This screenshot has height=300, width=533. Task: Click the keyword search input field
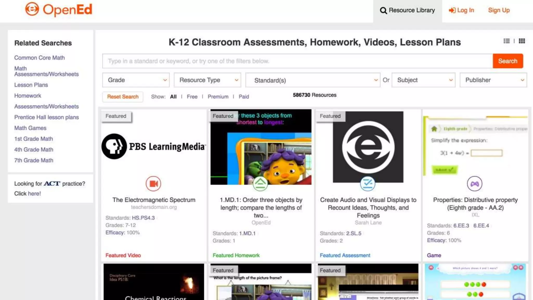[297, 61]
